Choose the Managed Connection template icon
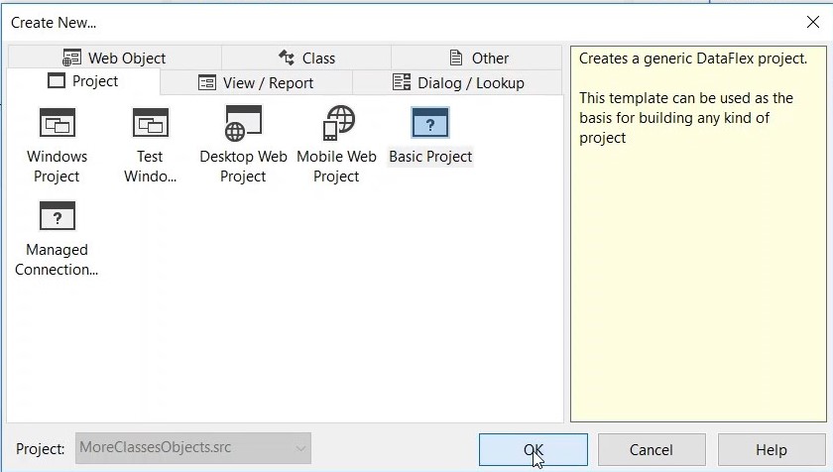 pos(57,217)
